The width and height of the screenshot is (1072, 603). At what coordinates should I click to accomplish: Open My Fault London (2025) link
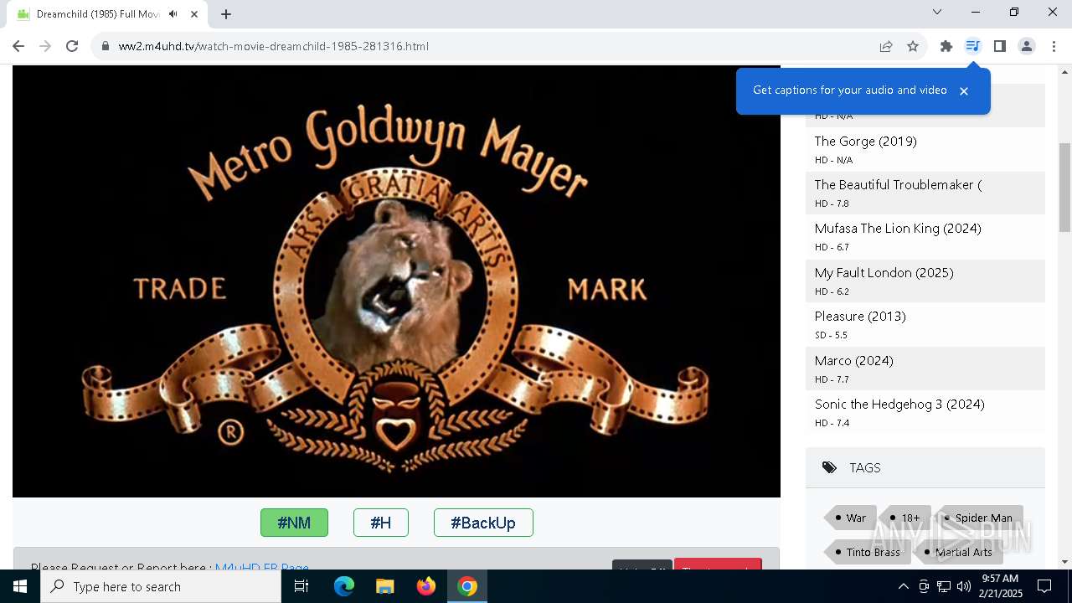[x=884, y=272]
